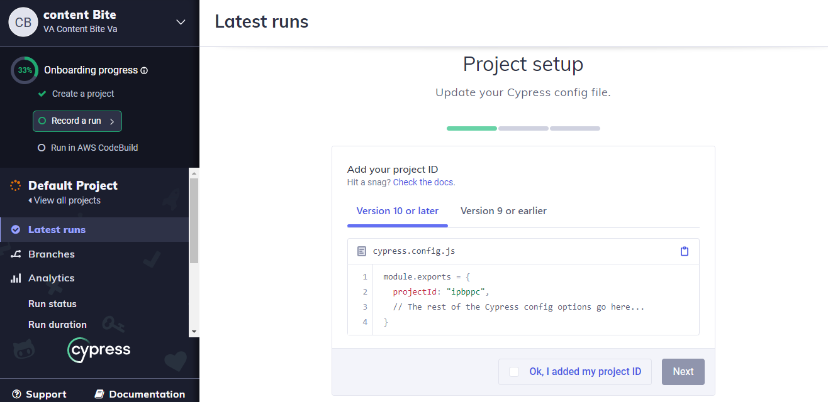
Task: Switch to the Version 9 or earlier tab
Action: (503, 211)
